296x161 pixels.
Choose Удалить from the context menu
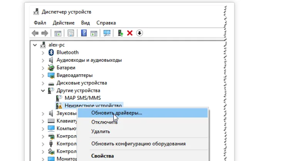(143, 131)
